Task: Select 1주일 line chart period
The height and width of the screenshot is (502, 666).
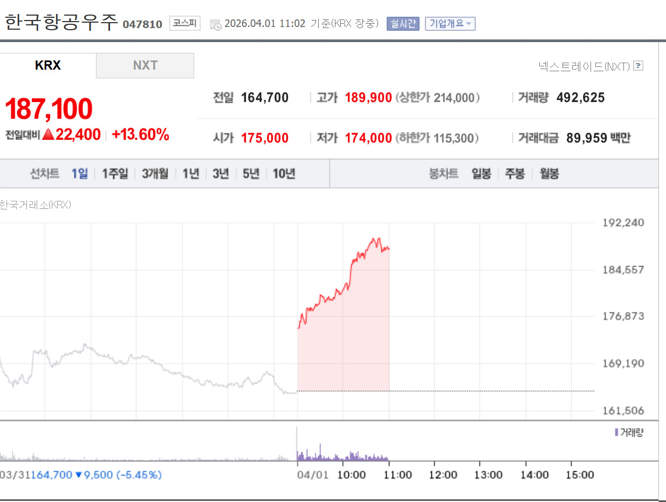Action: pyautogui.click(x=115, y=174)
